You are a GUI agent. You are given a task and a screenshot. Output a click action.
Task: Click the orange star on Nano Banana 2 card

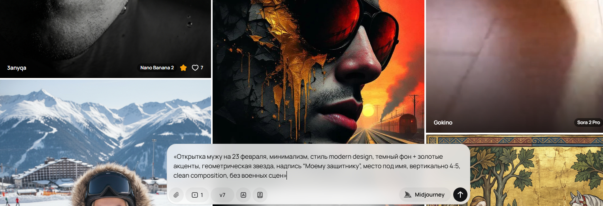coord(183,68)
